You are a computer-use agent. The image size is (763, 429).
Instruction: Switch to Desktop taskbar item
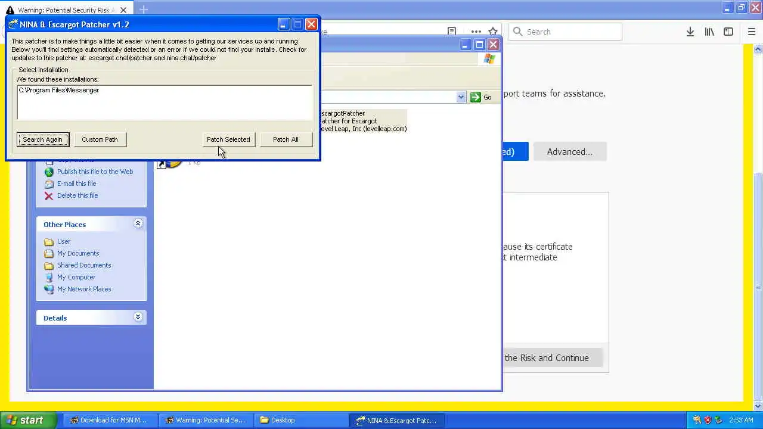pos(302,420)
